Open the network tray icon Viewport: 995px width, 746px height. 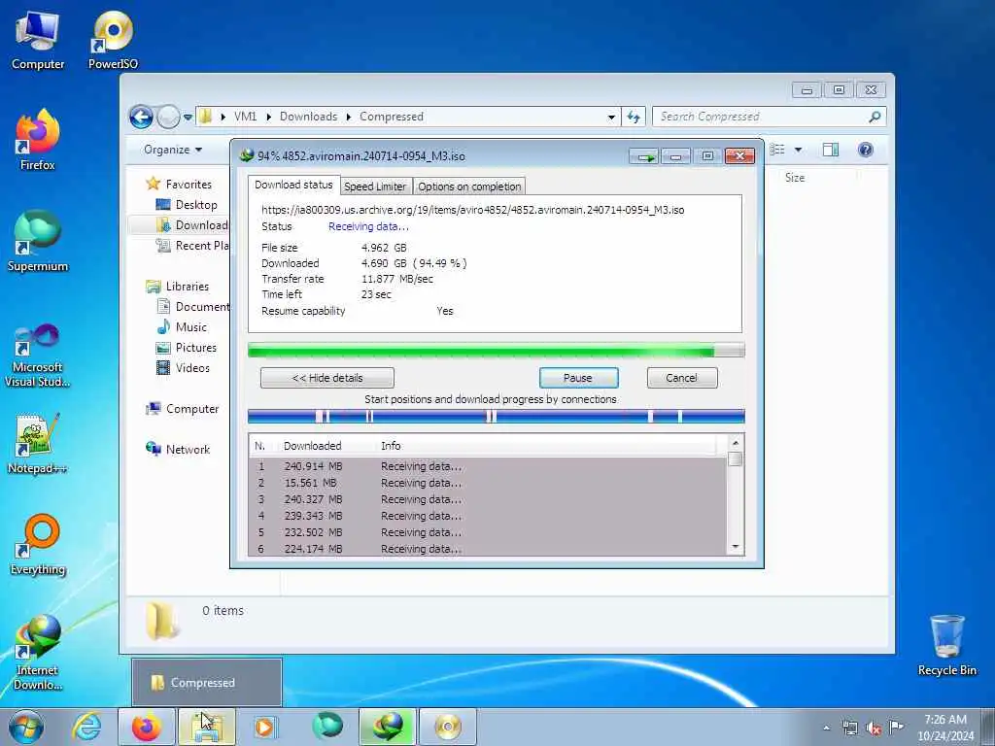pos(850,728)
